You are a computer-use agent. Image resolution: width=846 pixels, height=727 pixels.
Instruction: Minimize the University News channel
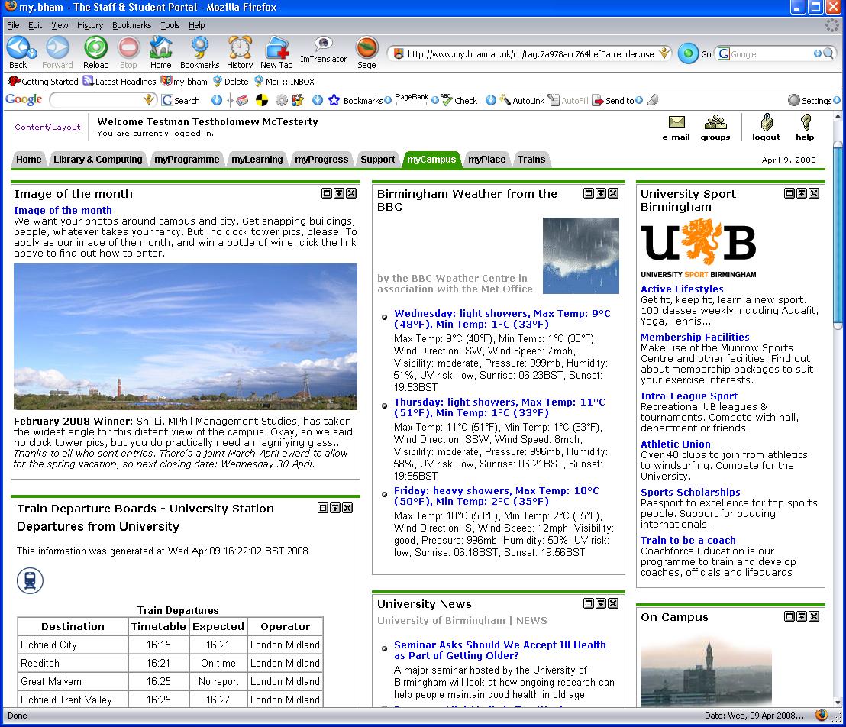[601, 603]
